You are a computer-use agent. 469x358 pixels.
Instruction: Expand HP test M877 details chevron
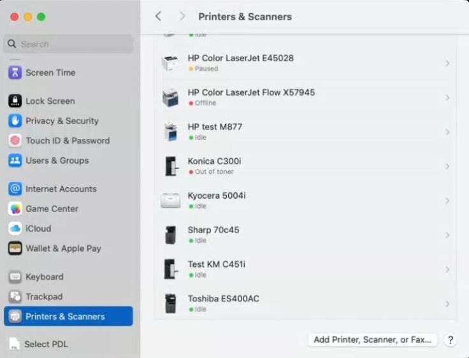pyautogui.click(x=447, y=132)
